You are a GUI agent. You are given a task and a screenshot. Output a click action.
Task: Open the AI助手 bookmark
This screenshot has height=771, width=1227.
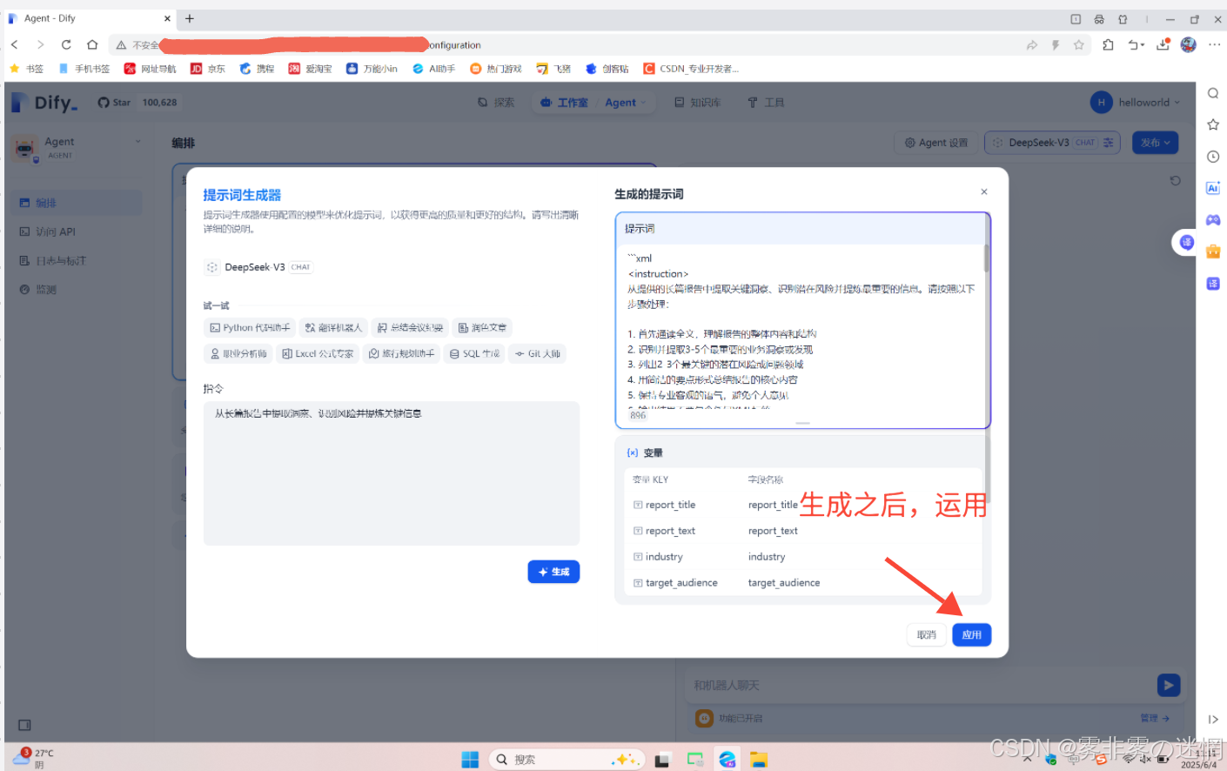(433, 69)
